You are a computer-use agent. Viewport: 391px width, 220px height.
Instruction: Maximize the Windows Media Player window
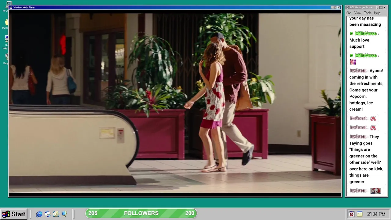click(335, 7)
